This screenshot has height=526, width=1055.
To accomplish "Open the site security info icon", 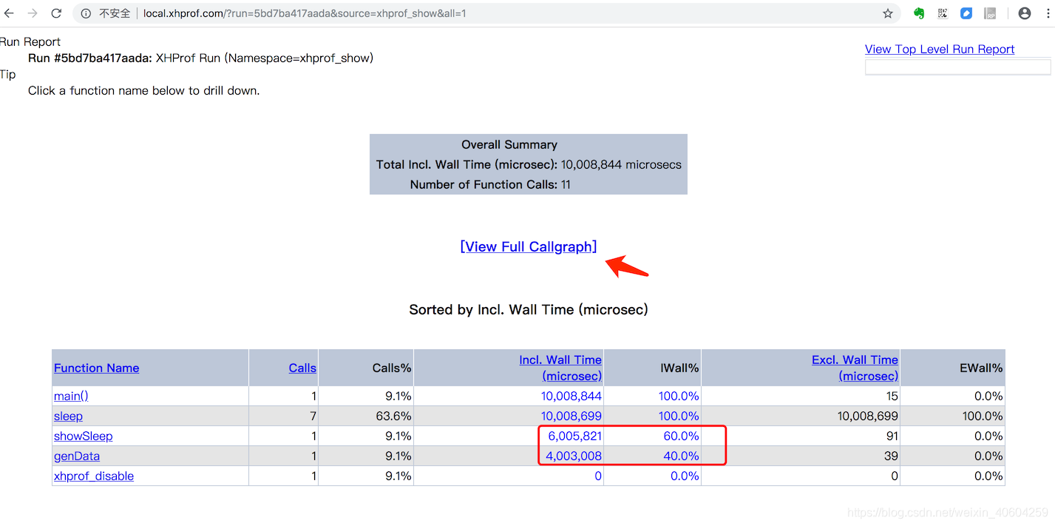I will point(86,13).
